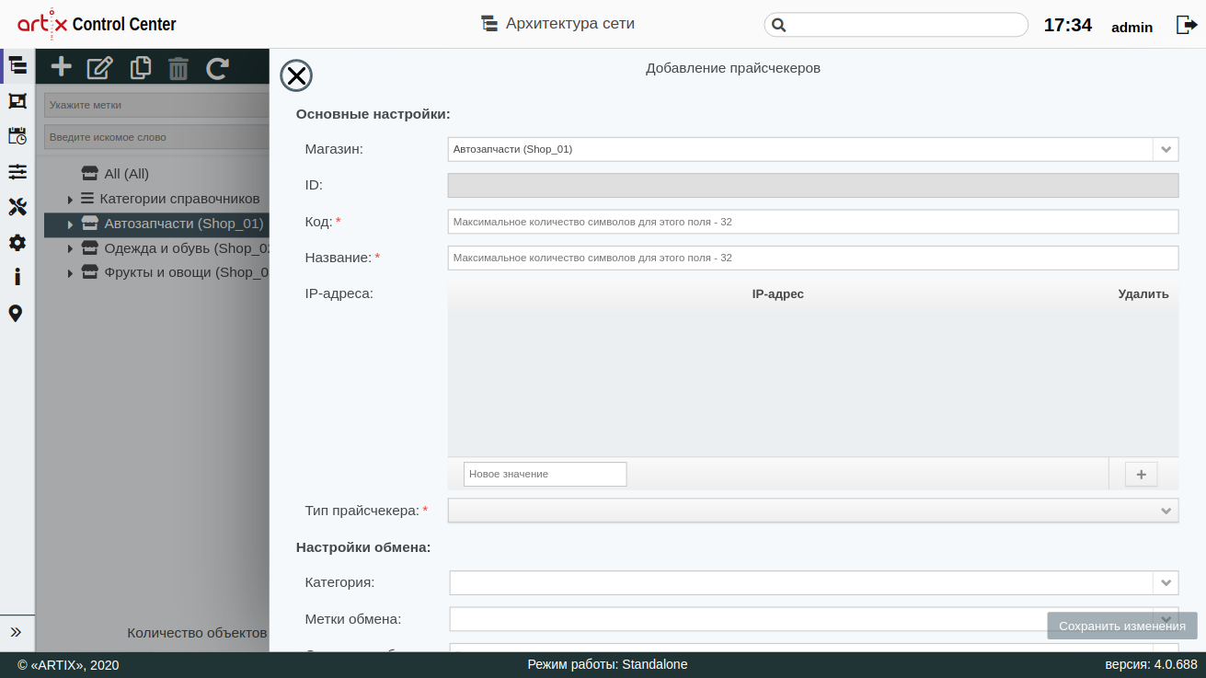Open the second sidebar section icon
The height and width of the screenshot is (678, 1206).
coord(17,101)
